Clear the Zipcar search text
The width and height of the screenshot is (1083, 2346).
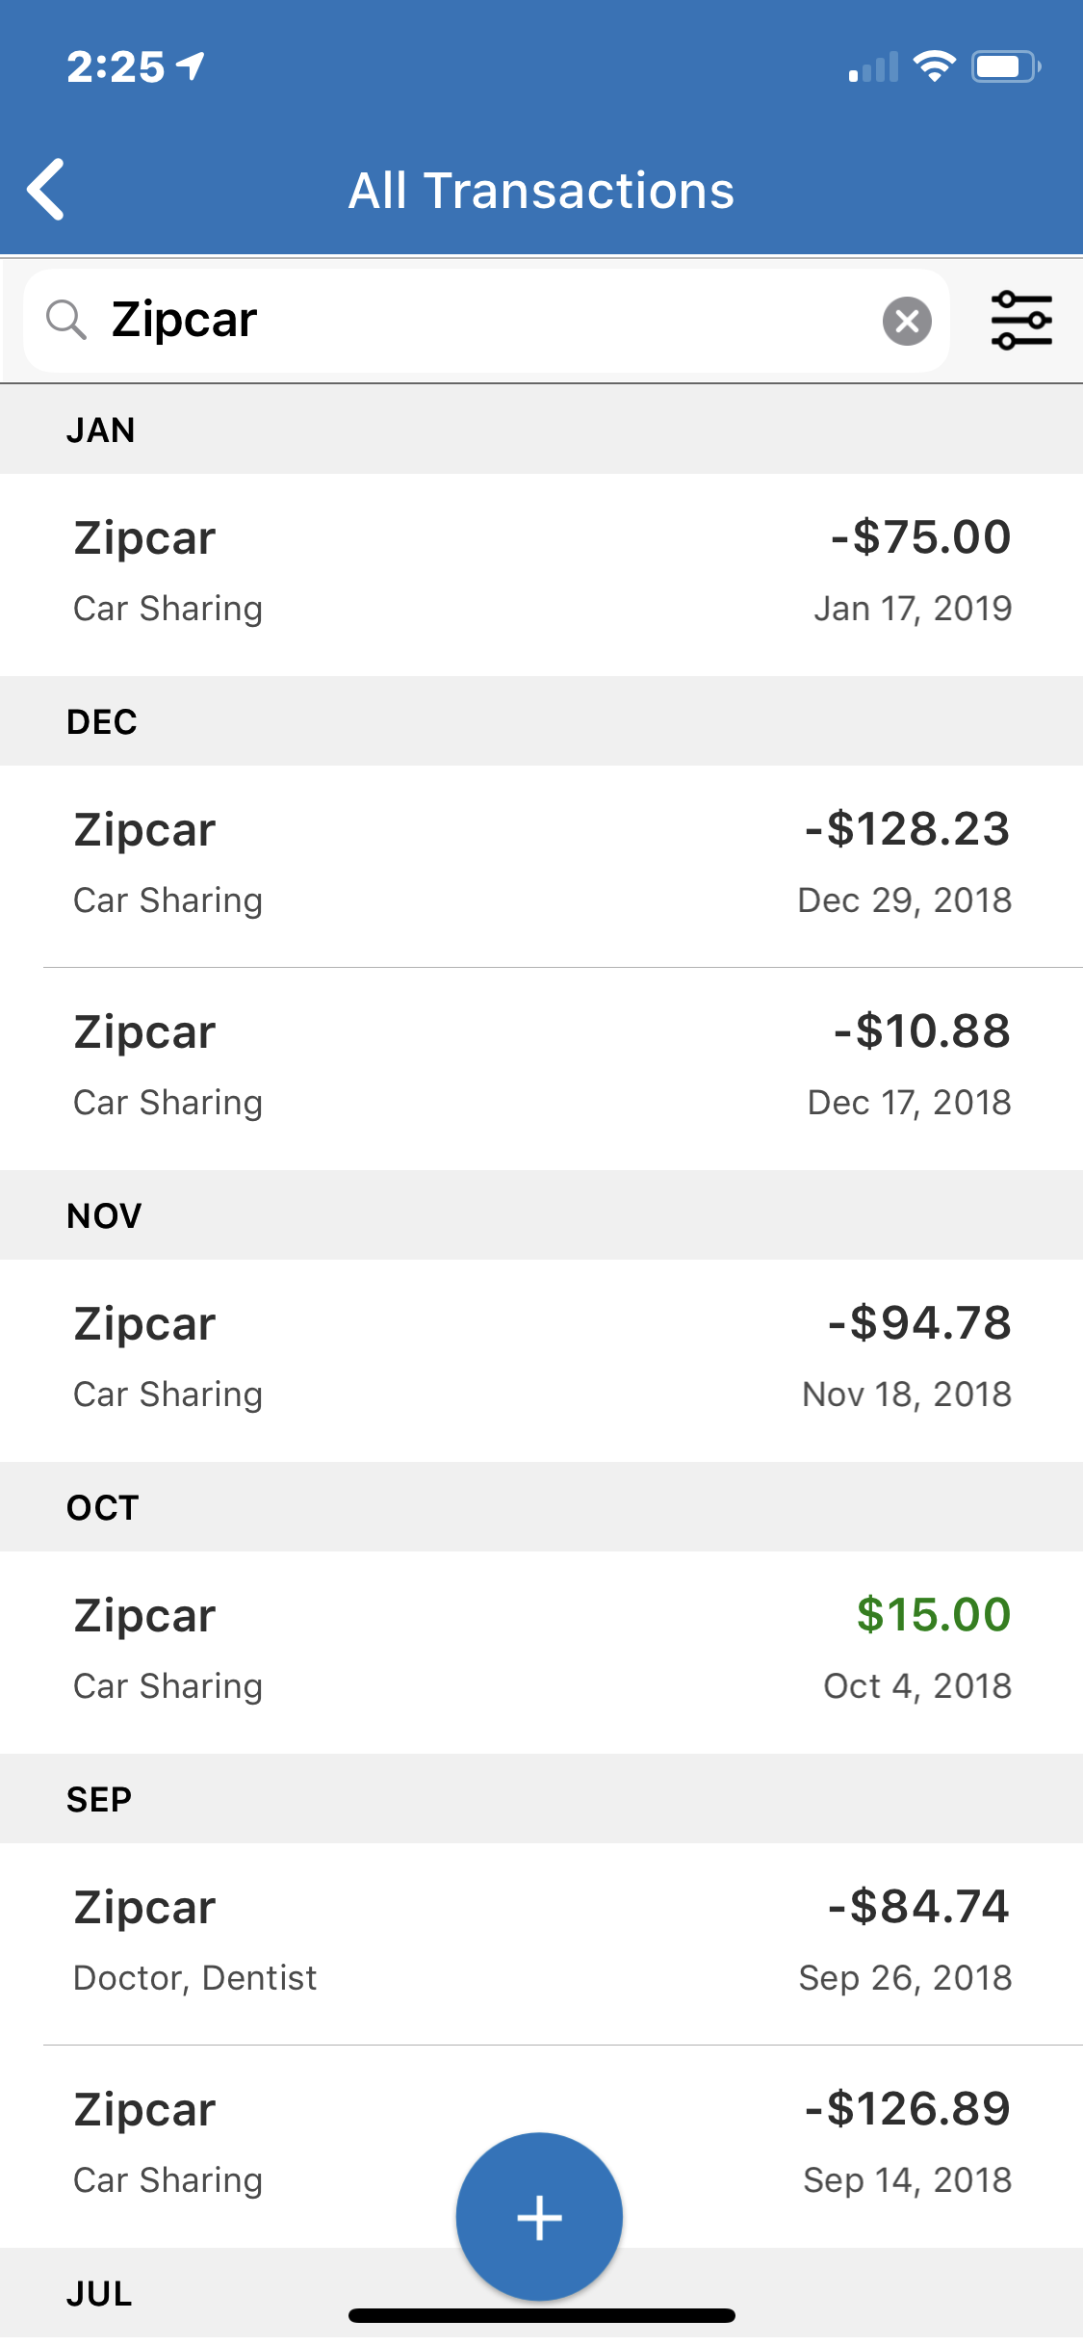(906, 321)
